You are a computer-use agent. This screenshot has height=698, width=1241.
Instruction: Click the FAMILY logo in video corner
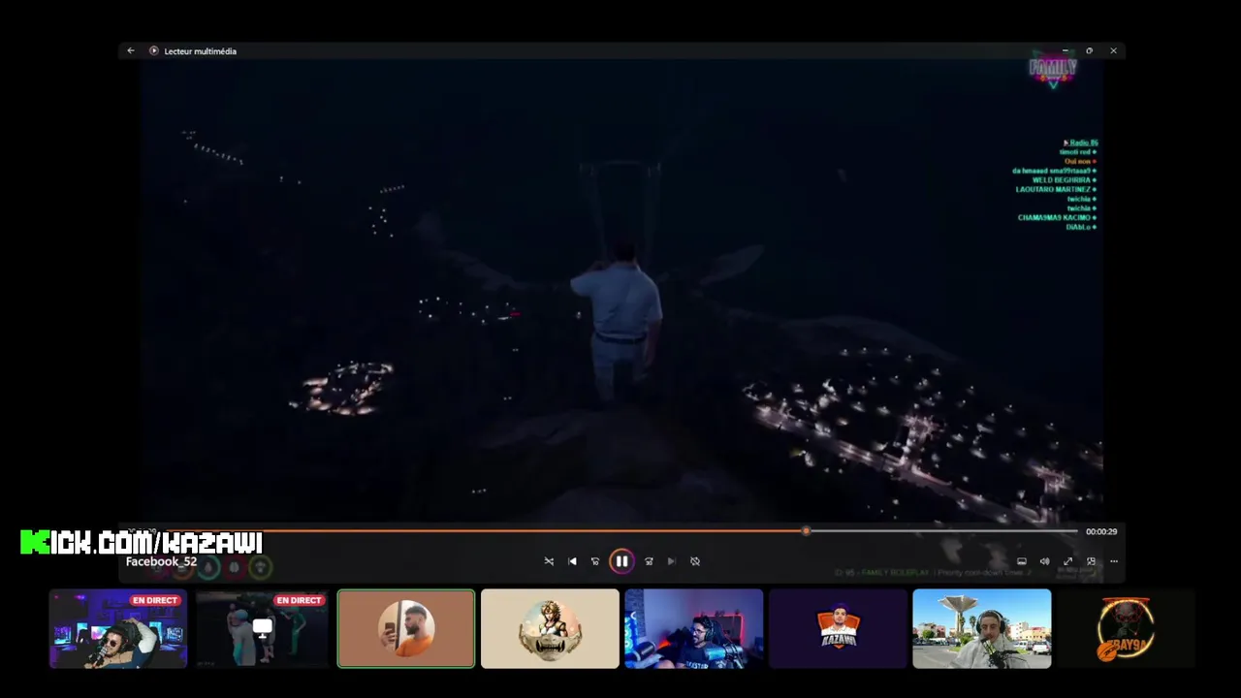point(1052,69)
